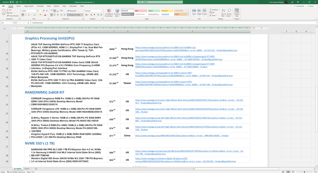Undo the last action
This screenshot has height=173, width=318.
coord(21,2)
